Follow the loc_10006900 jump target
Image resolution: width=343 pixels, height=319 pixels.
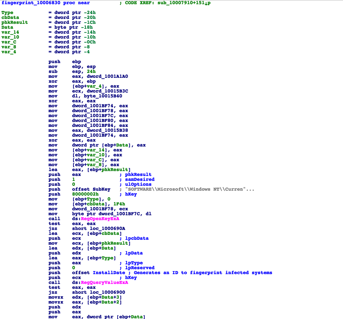click(107, 292)
